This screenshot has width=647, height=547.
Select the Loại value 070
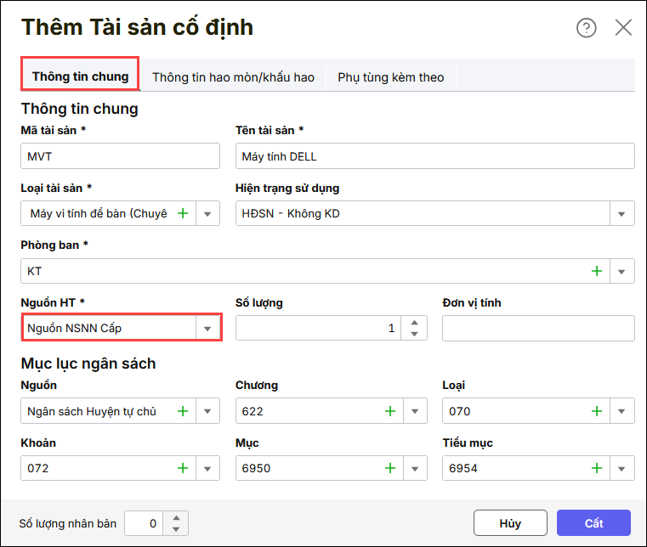459,411
